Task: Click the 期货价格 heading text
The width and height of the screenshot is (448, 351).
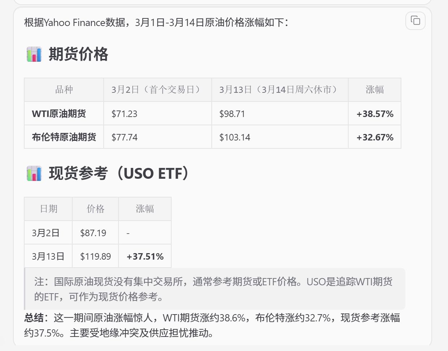Action: pos(78,55)
